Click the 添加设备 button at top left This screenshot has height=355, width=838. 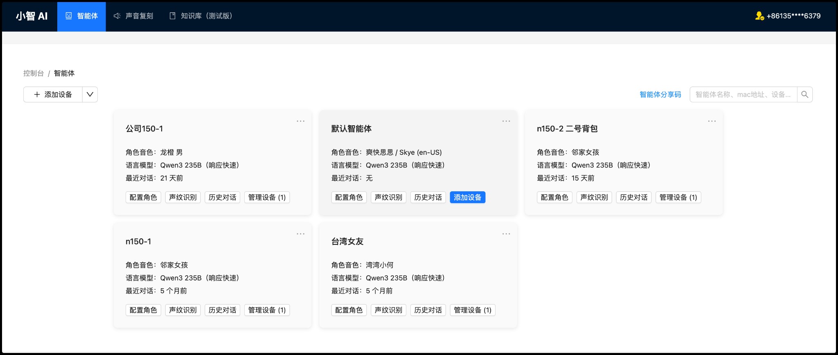[53, 95]
